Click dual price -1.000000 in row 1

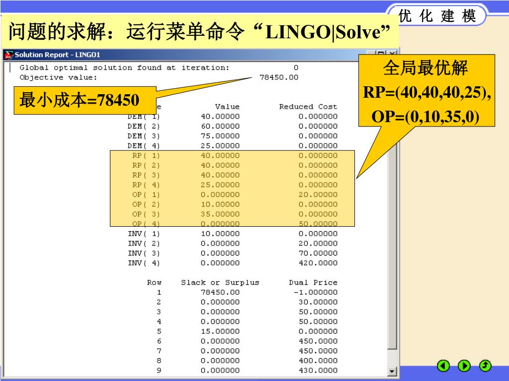click(x=316, y=292)
